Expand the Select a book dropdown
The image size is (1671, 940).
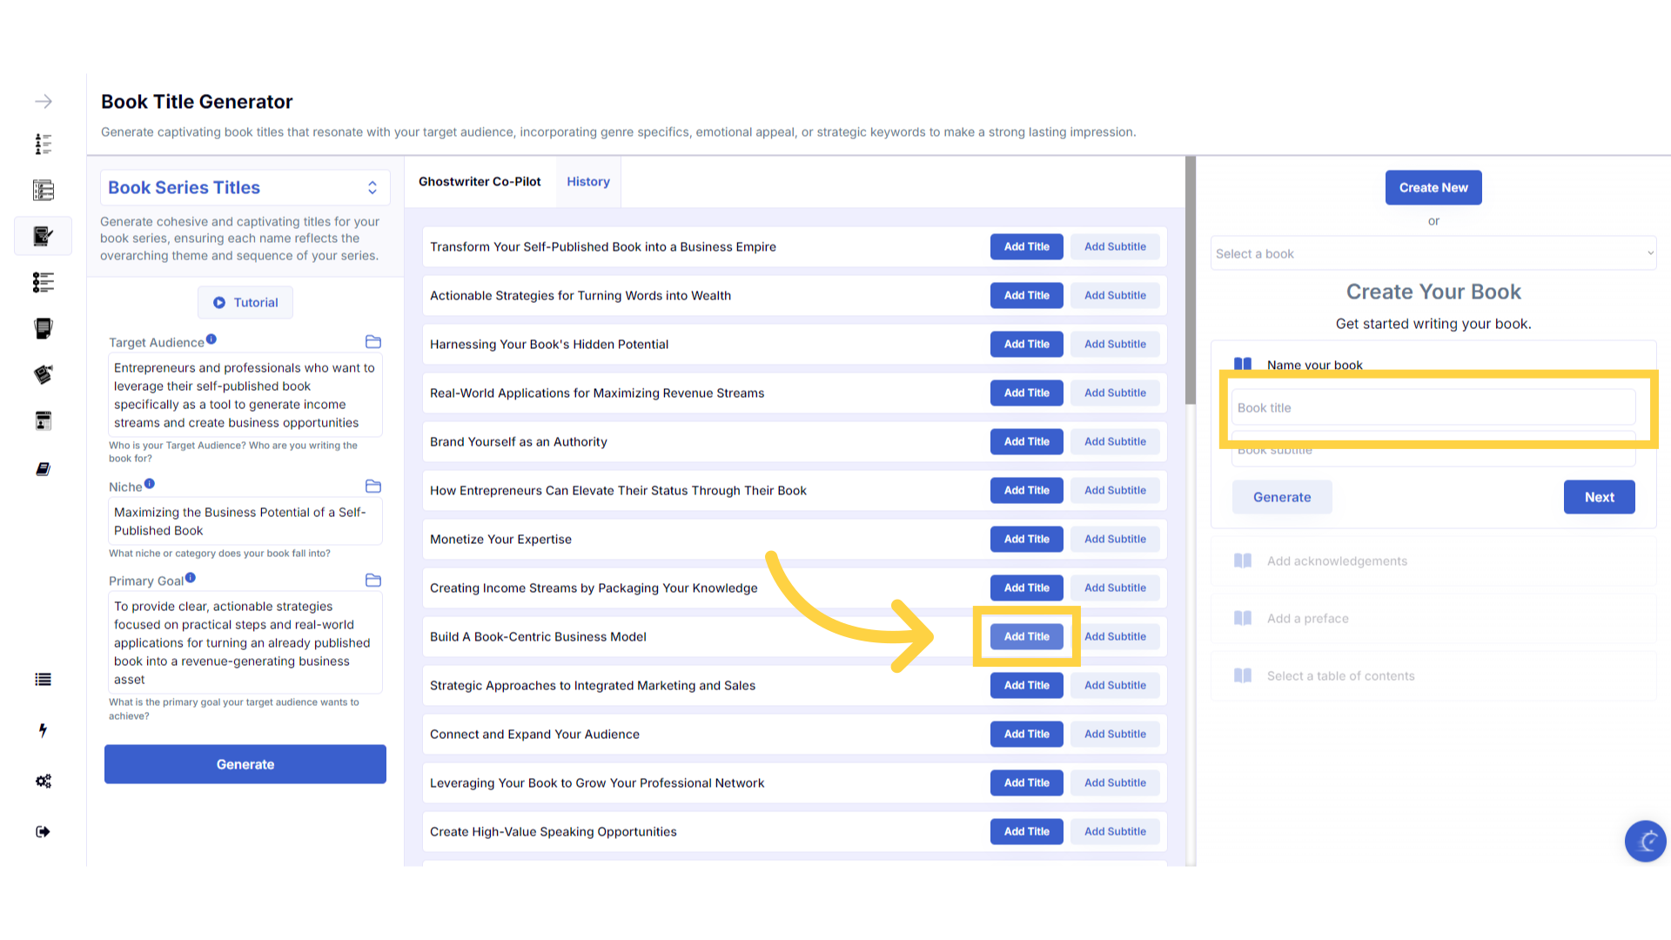coord(1433,254)
